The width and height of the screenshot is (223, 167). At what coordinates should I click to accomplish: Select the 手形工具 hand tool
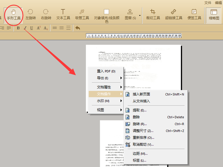click(x=14, y=14)
